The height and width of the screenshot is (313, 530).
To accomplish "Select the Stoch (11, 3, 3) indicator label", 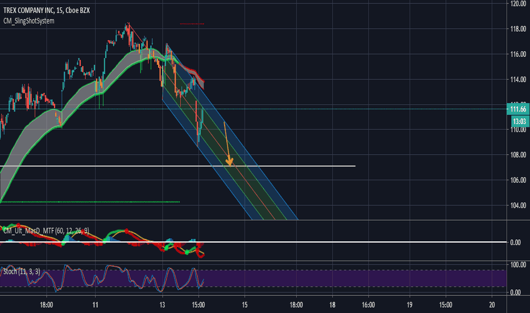I will click(x=22, y=271).
